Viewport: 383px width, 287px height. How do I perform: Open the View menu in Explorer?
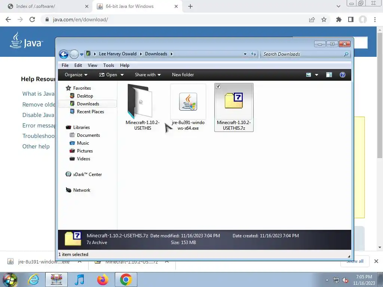93,65
